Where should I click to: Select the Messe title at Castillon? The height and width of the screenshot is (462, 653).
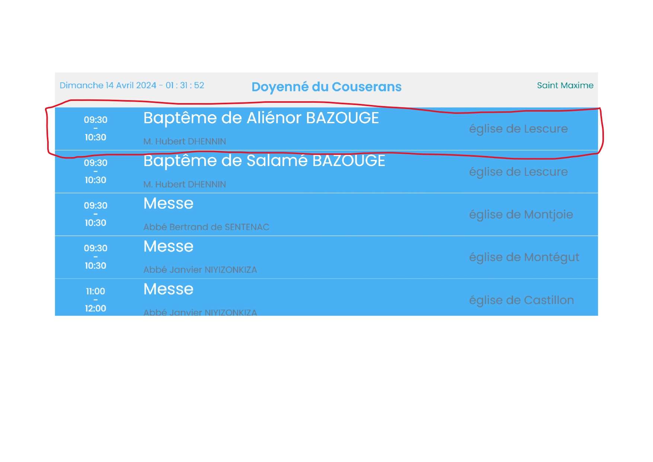(x=168, y=289)
